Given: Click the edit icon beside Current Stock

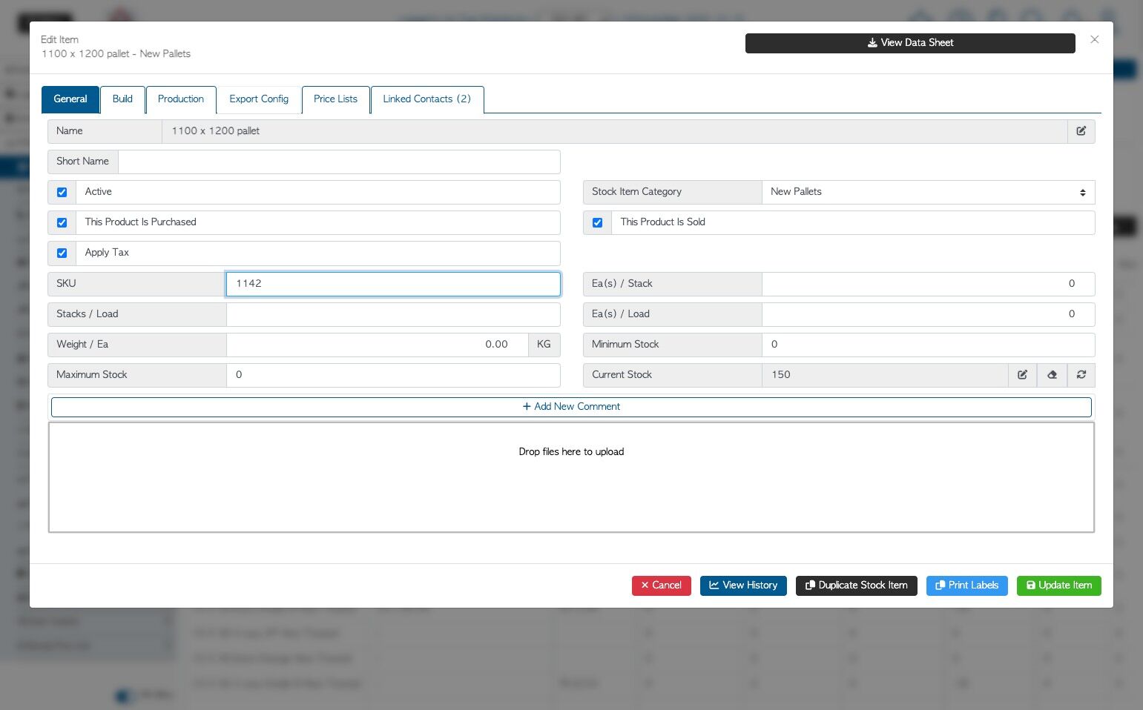Looking at the screenshot, I should pos(1022,375).
